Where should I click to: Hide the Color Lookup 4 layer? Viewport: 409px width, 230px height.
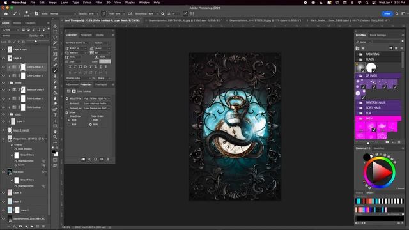tap(3, 67)
